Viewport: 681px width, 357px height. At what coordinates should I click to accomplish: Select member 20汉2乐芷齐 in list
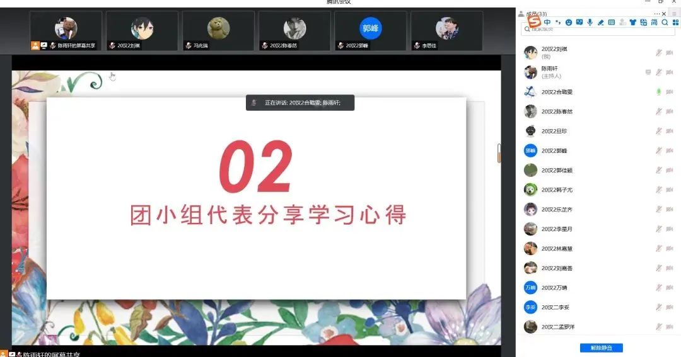point(598,209)
